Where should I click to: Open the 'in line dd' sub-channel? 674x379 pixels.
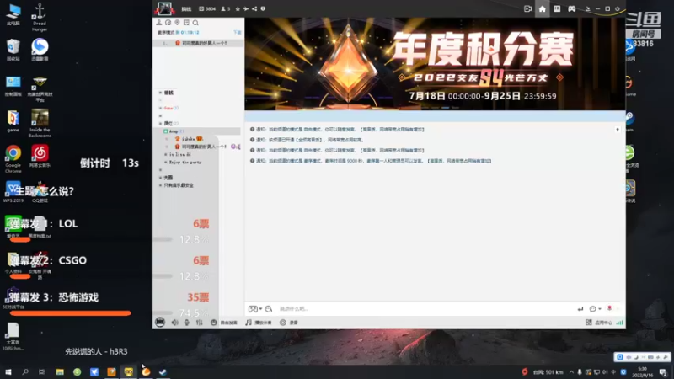click(180, 154)
